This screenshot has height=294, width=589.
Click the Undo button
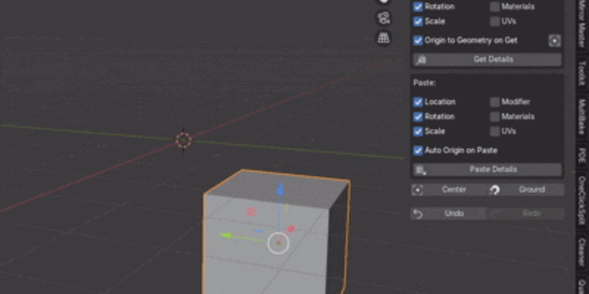[x=449, y=214]
